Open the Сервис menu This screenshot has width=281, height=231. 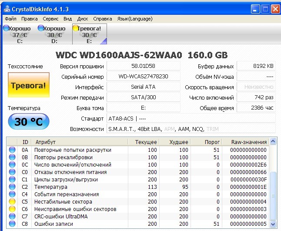(50, 19)
